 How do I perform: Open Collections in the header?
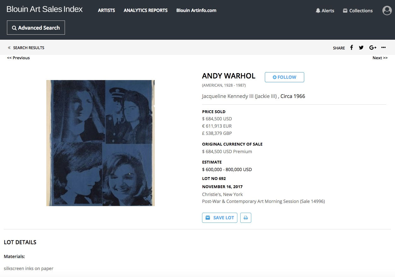tap(357, 11)
